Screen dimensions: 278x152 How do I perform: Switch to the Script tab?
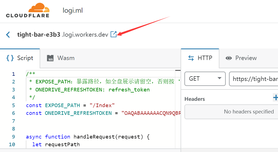coord(20,58)
